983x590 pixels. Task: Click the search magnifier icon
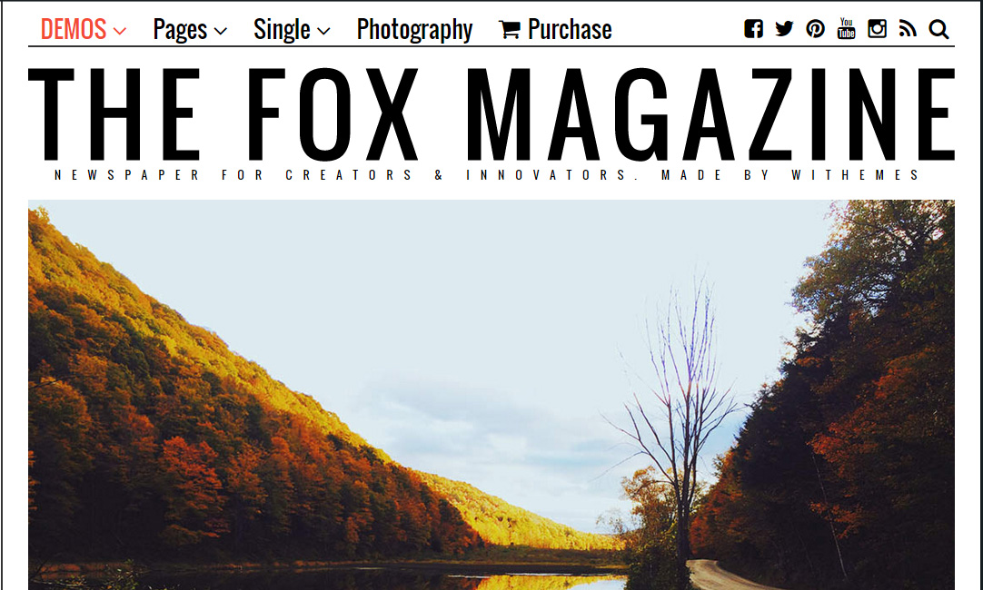[x=938, y=29]
